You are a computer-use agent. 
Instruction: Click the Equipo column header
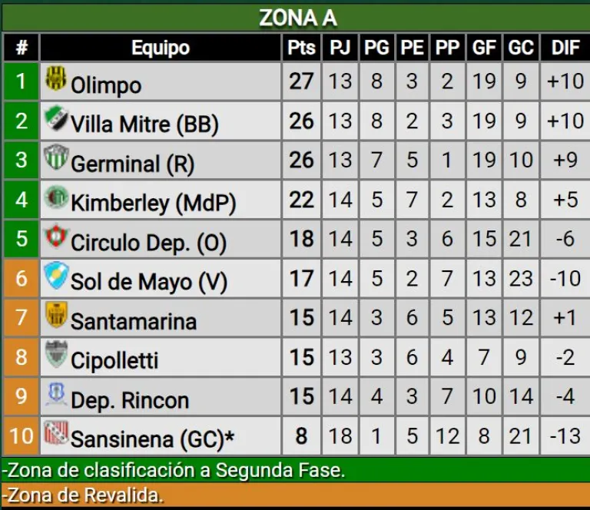(161, 48)
